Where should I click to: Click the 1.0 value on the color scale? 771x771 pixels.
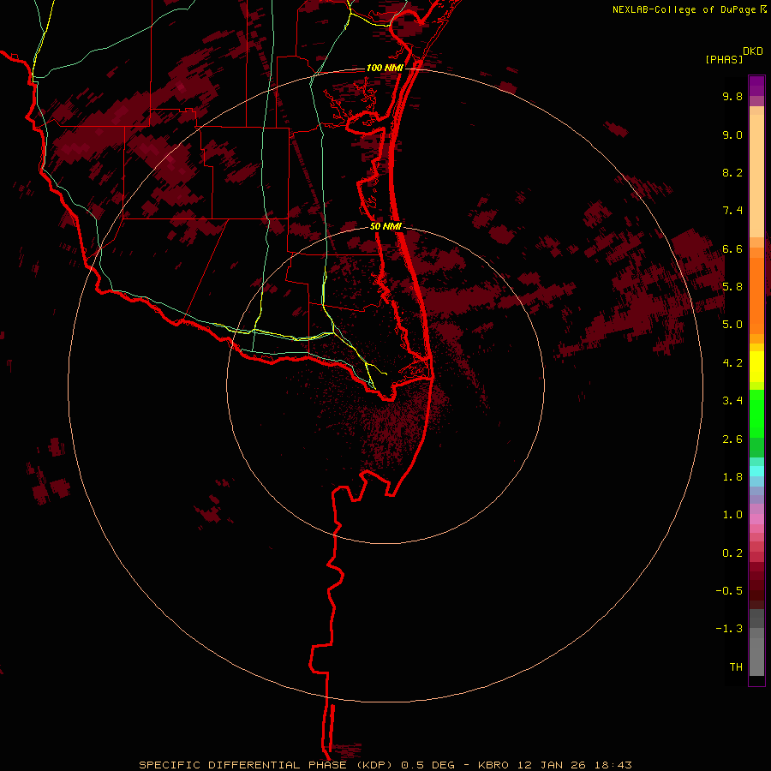(732, 515)
